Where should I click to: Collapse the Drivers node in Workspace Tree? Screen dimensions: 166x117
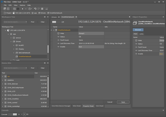11,42
